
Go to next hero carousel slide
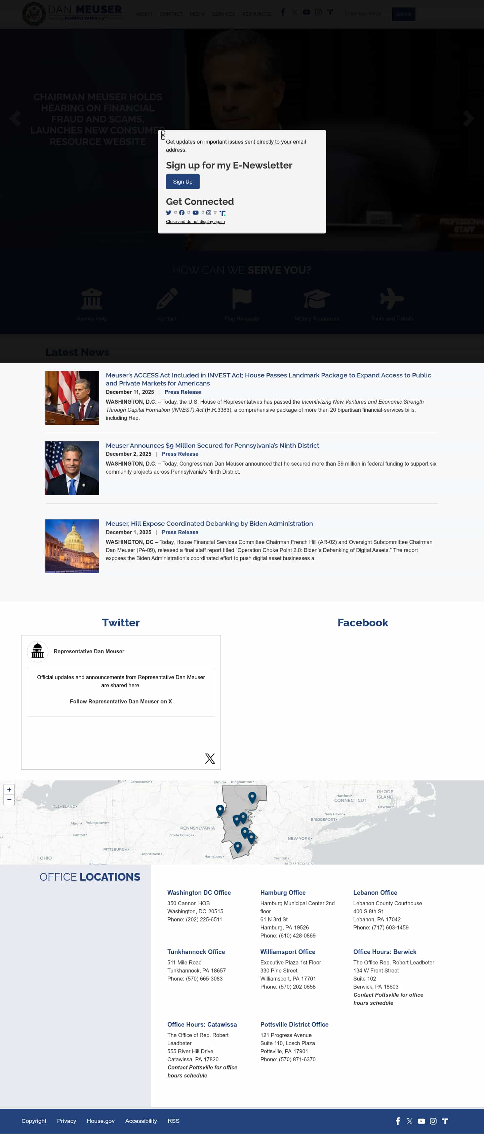tap(469, 118)
